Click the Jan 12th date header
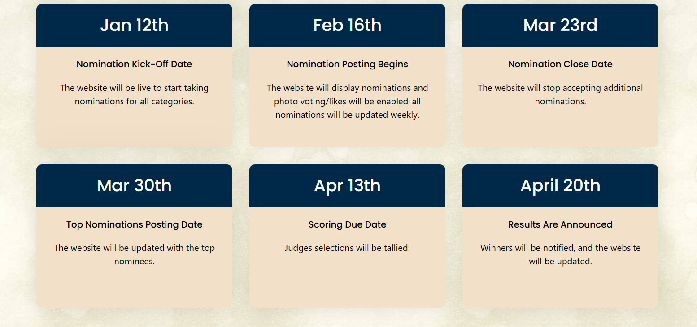 [x=134, y=25]
